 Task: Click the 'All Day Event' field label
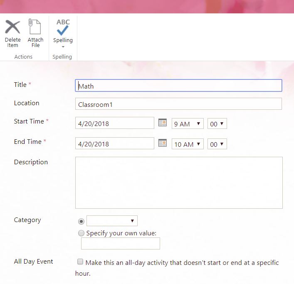[x=34, y=261]
